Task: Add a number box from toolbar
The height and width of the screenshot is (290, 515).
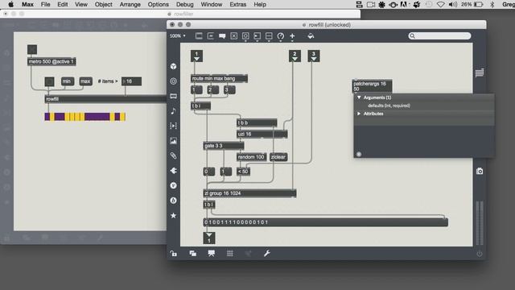Action: coord(257,35)
